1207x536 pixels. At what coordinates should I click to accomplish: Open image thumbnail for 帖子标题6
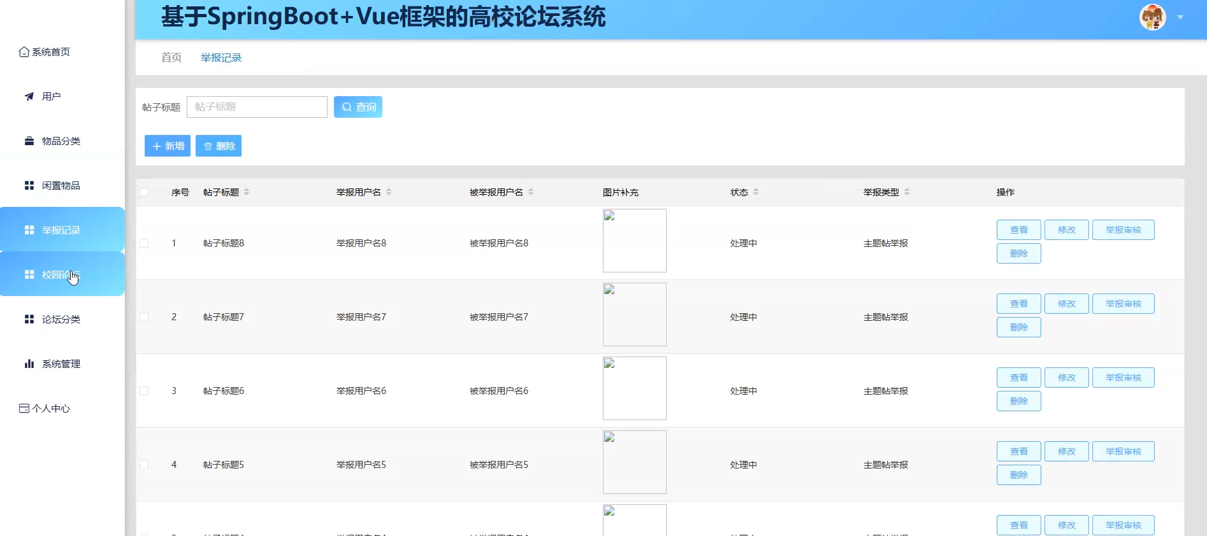635,388
